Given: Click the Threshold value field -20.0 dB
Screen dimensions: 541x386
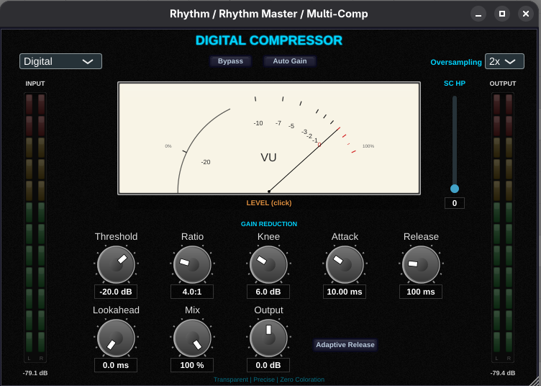Looking at the screenshot, I should (116, 292).
